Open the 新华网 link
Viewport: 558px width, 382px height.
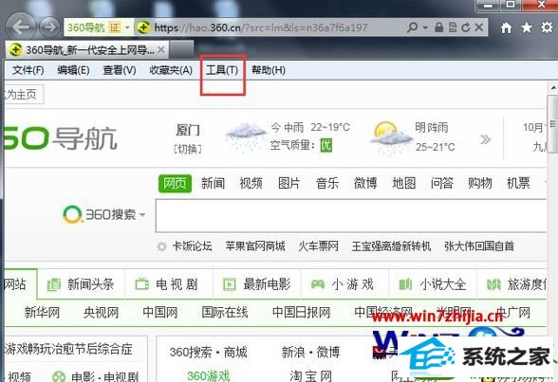coord(42,313)
